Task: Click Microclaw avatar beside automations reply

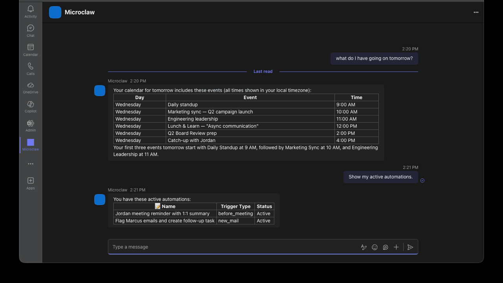Action: (x=100, y=199)
